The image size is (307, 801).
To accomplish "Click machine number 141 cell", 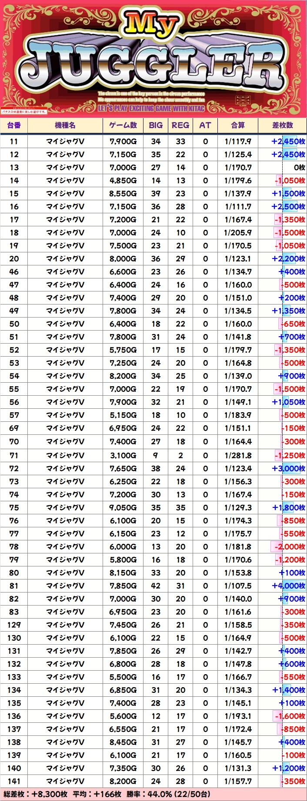I will 14,781.
